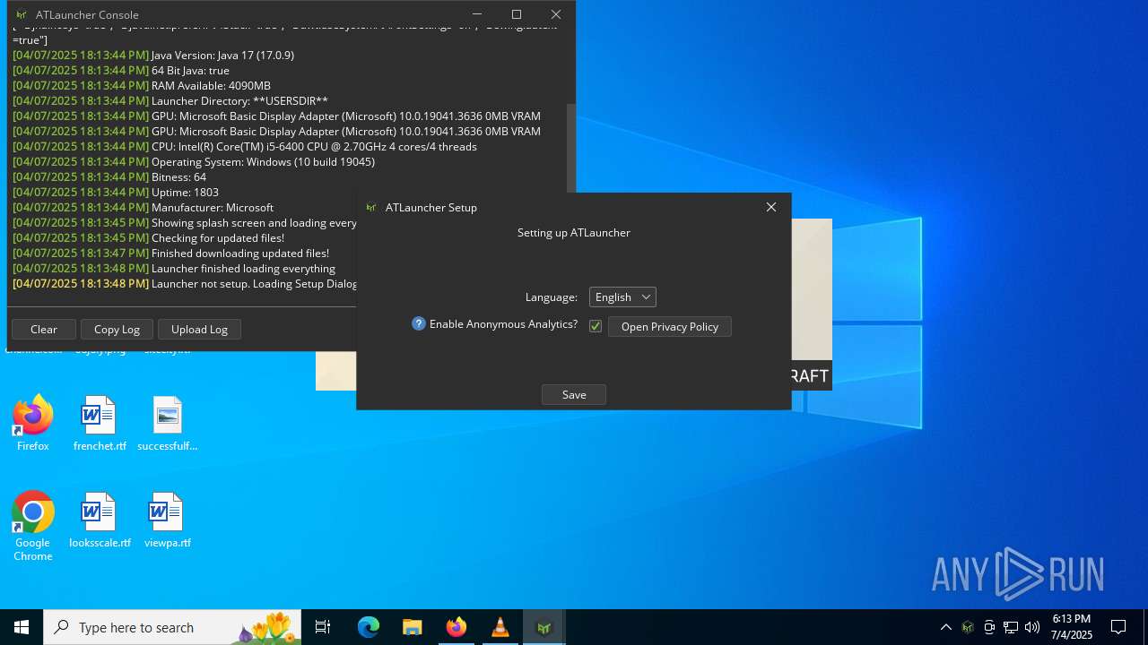Image resolution: width=1148 pixels, height=645 pixels.
Task: Launch VLC from the taskbar
Action: (x=500, y=627)
